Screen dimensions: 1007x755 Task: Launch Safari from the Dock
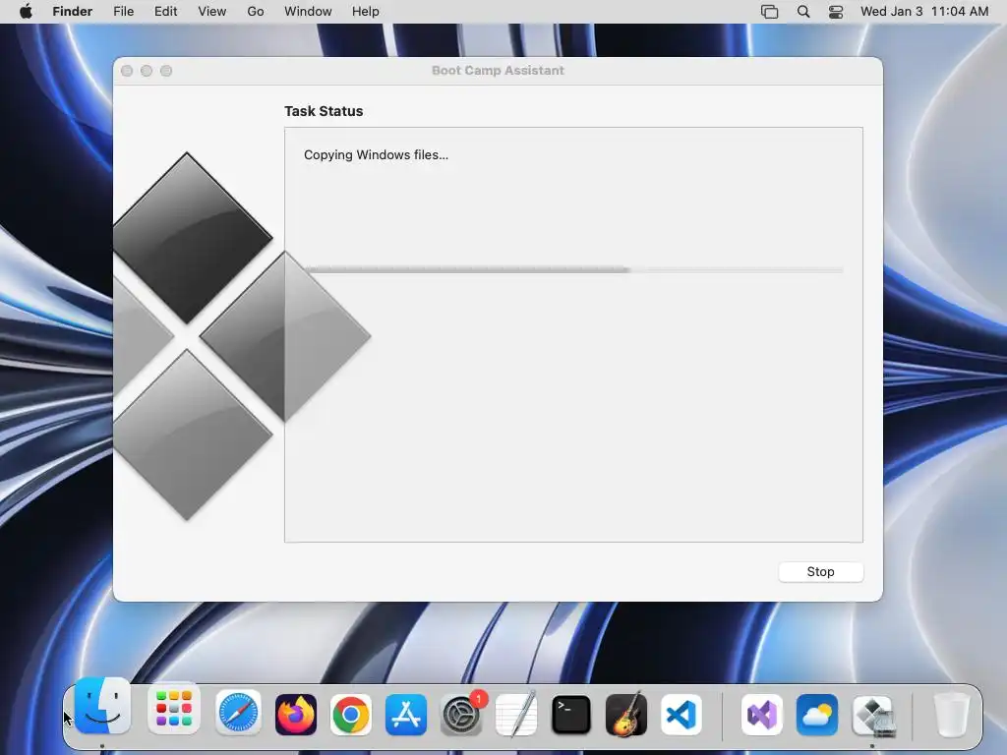point(238,714)
